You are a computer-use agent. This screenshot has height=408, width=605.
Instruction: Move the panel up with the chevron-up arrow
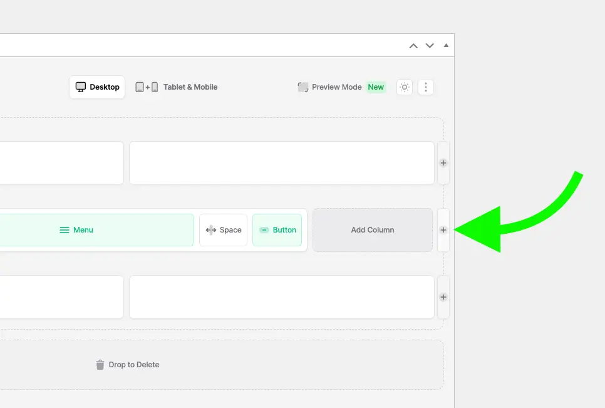point(413,46)
